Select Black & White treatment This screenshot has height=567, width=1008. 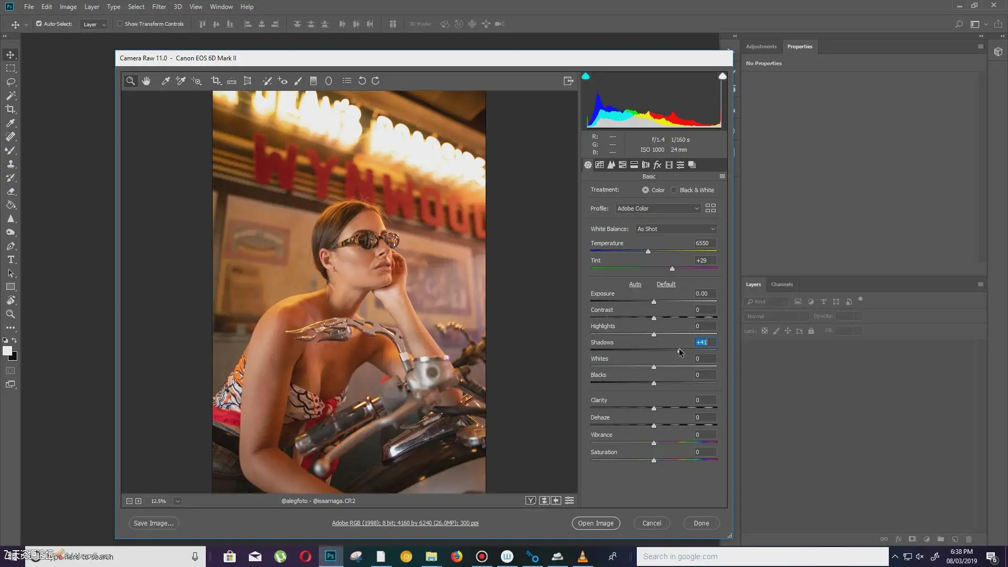(674, 190)
